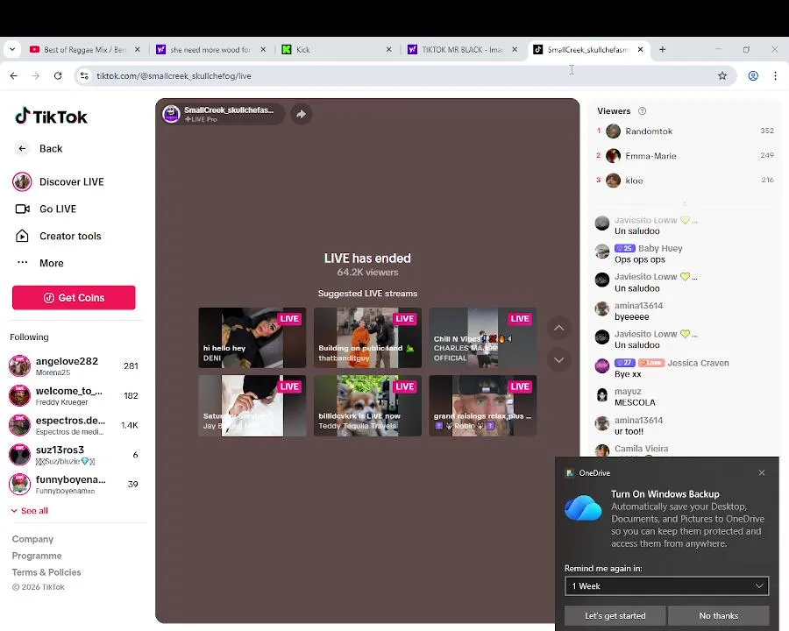Open the tab search dropdown arrow
This screenshot has height=631, width=789.
coord(12,49)
